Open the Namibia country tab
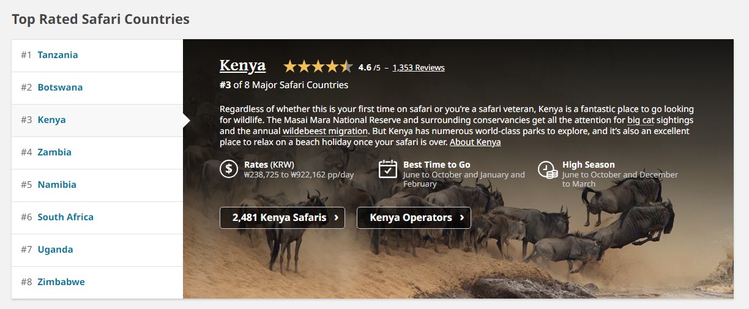This screenshot has height=309, width=749. point(97,185)
